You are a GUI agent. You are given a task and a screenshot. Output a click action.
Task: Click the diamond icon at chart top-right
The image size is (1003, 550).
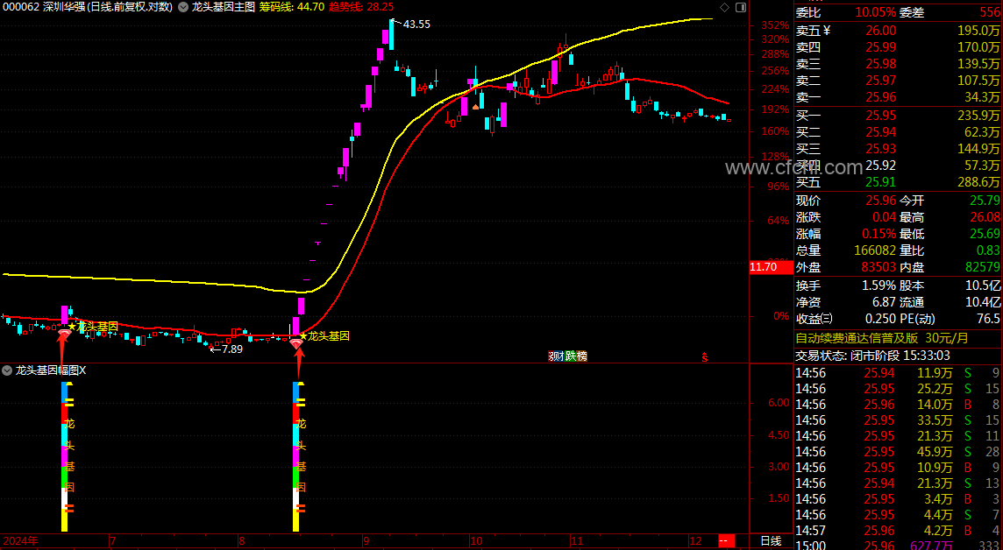point(724,7)
